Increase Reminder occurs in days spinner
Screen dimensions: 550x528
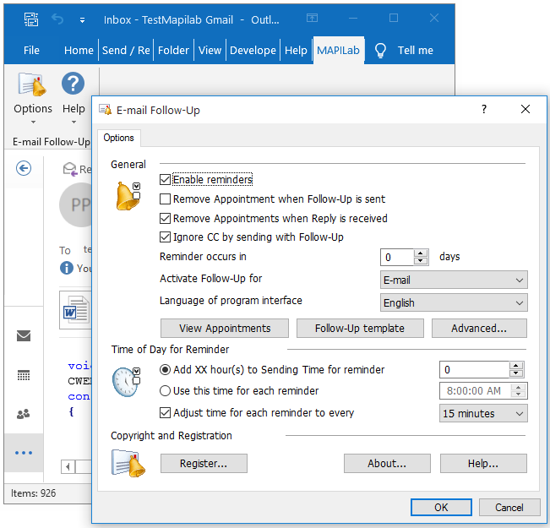click(x=421, y=253)
